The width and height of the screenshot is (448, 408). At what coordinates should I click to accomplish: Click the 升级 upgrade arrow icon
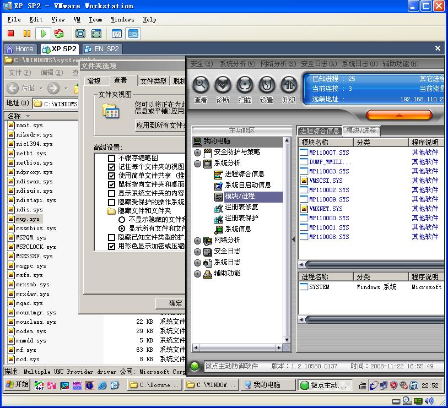pos(289,85)
